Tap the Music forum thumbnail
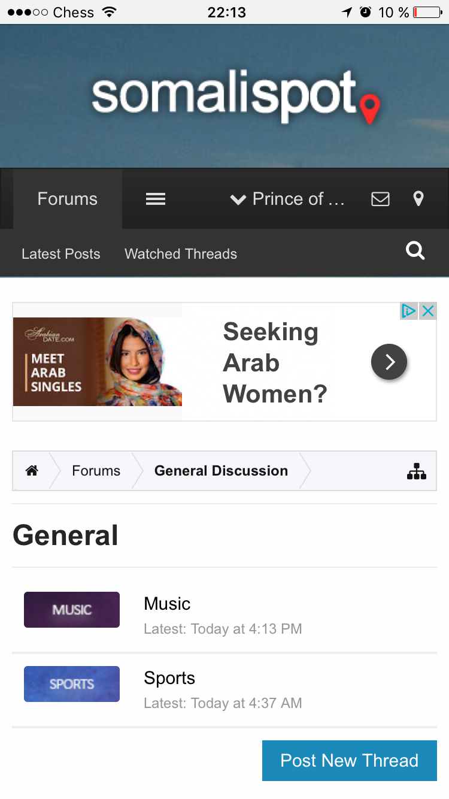 [x=72, y=610]
